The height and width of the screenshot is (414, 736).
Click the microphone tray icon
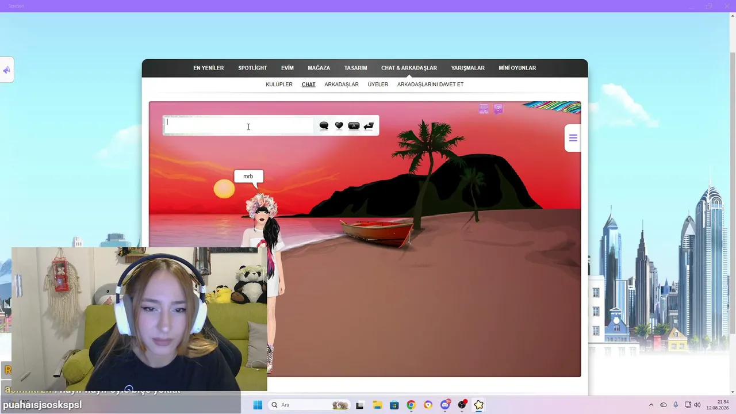coord(676,405)
